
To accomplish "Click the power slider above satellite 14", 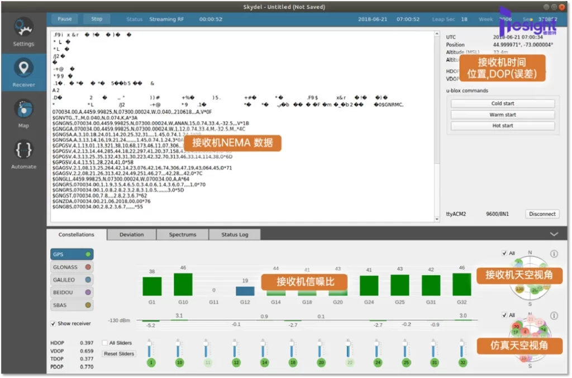I will click(x=263, y=348).
